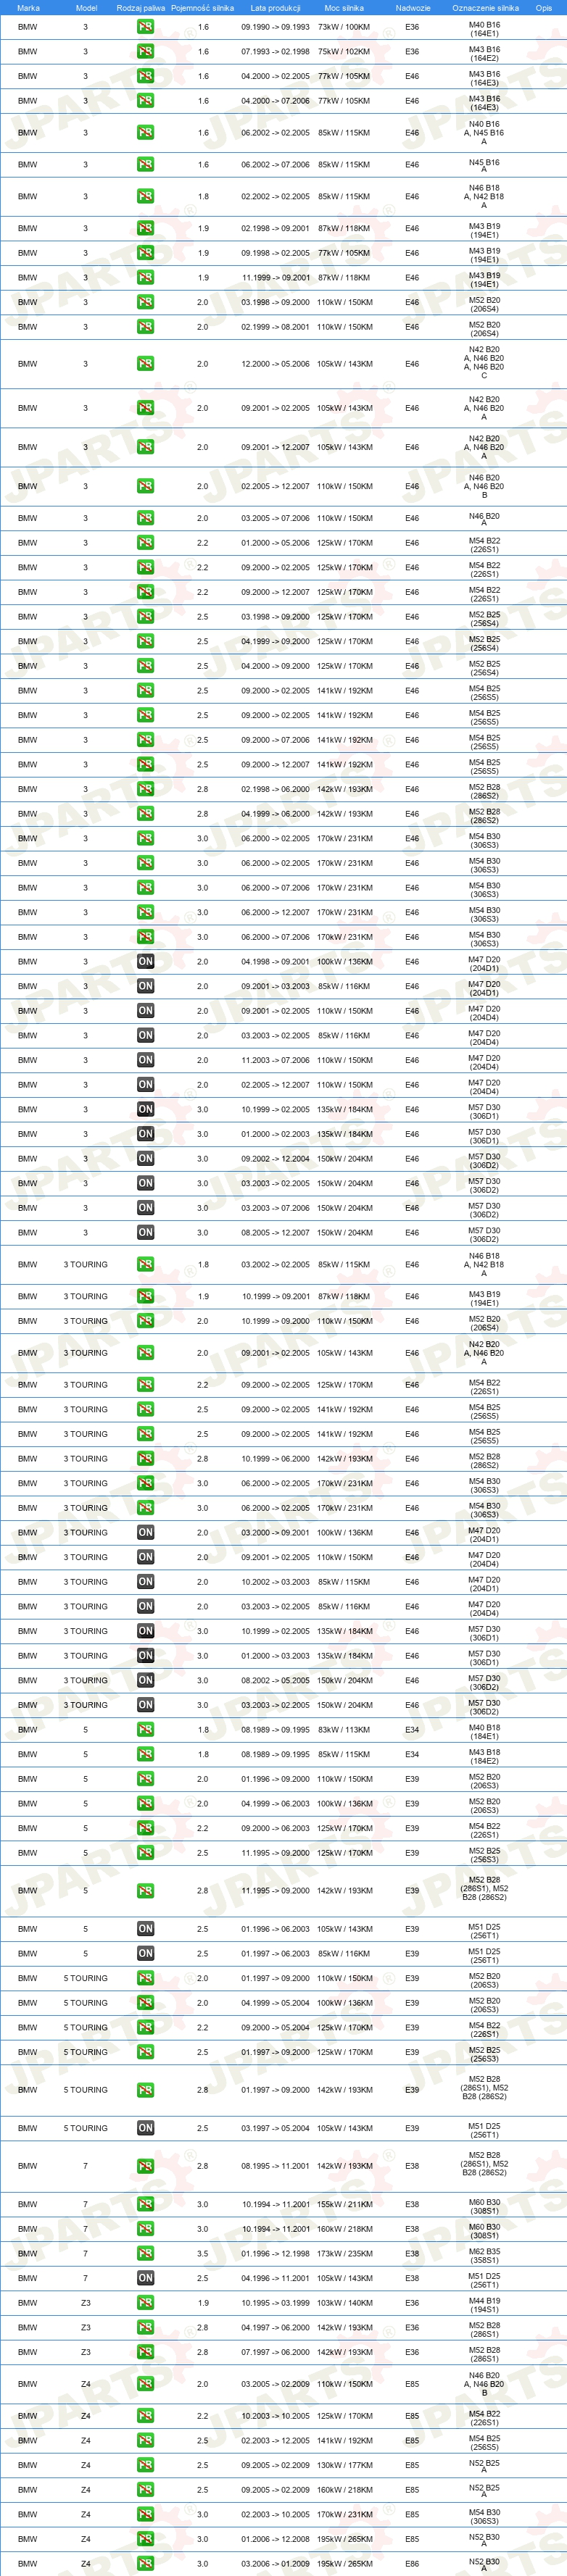567x2576 pixels.
Task: Click the date 10.1999 -> 09.2000 in 3 Touring
Action: point(275,1321)
